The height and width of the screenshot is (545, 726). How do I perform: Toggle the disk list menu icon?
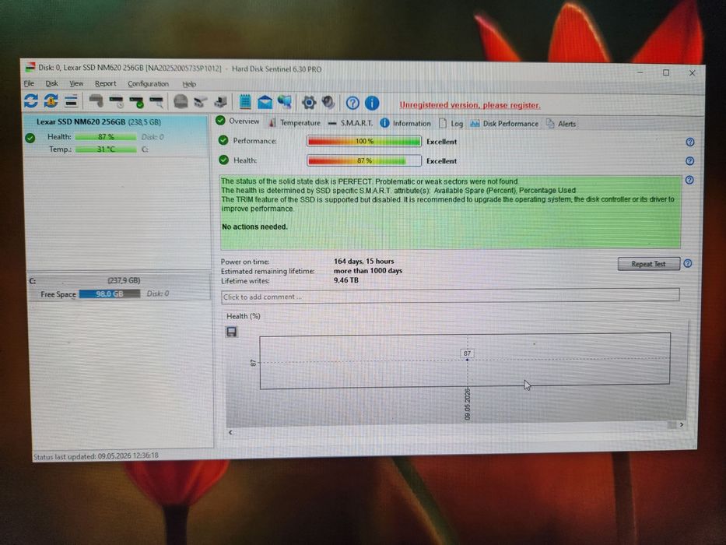[x=71, y=100]
